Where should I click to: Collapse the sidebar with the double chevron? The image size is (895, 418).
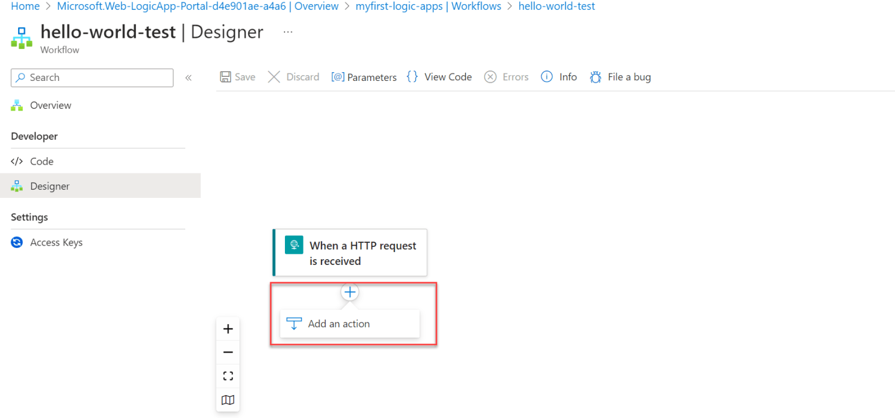[188, 77]
